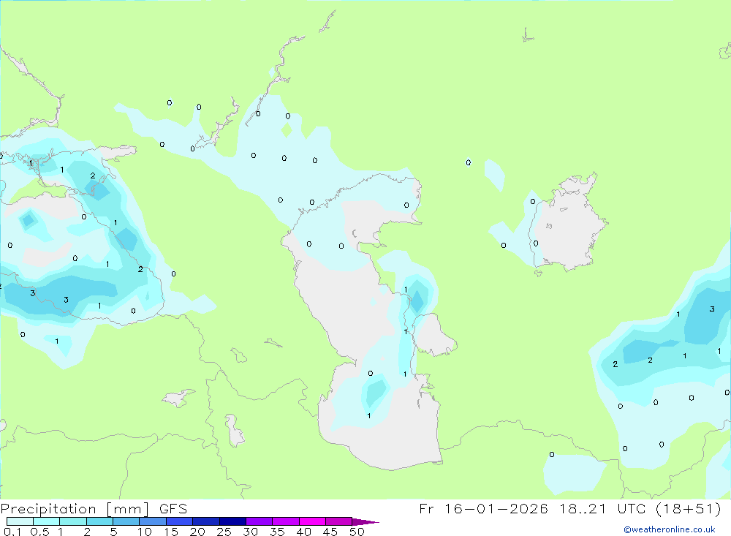Click the '20' legend scale value
Screen dimensions: 731x536
pos(197,532)
